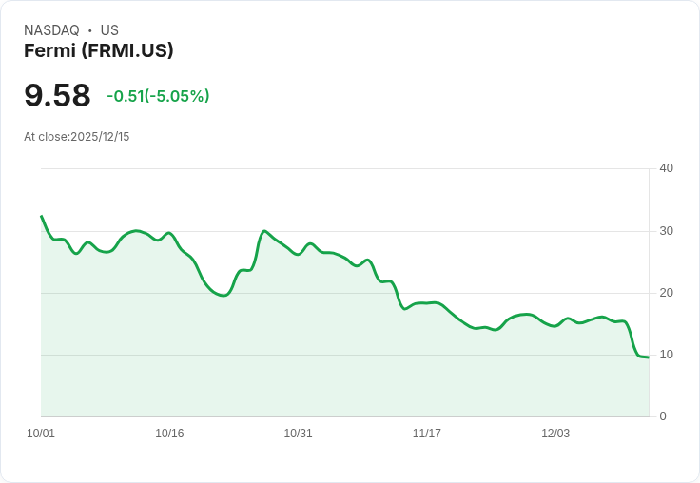Click the 9.58 current price
The width and height of the screenshot is (700, 483).
pos(57,95)
